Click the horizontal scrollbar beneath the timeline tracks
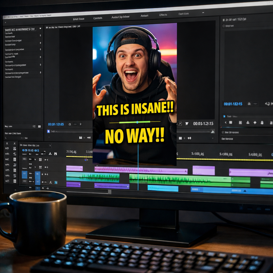Viewport: 273px width, 273px height. (x=88, y=192)
